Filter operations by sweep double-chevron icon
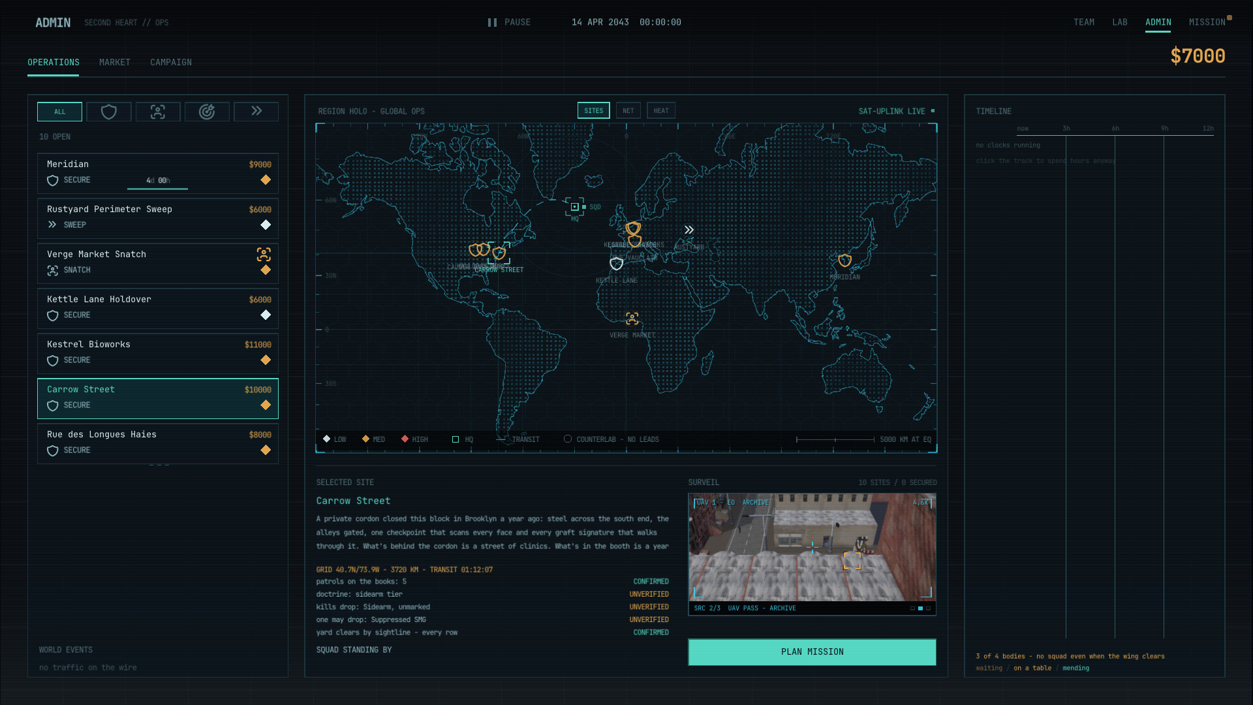 256,112
